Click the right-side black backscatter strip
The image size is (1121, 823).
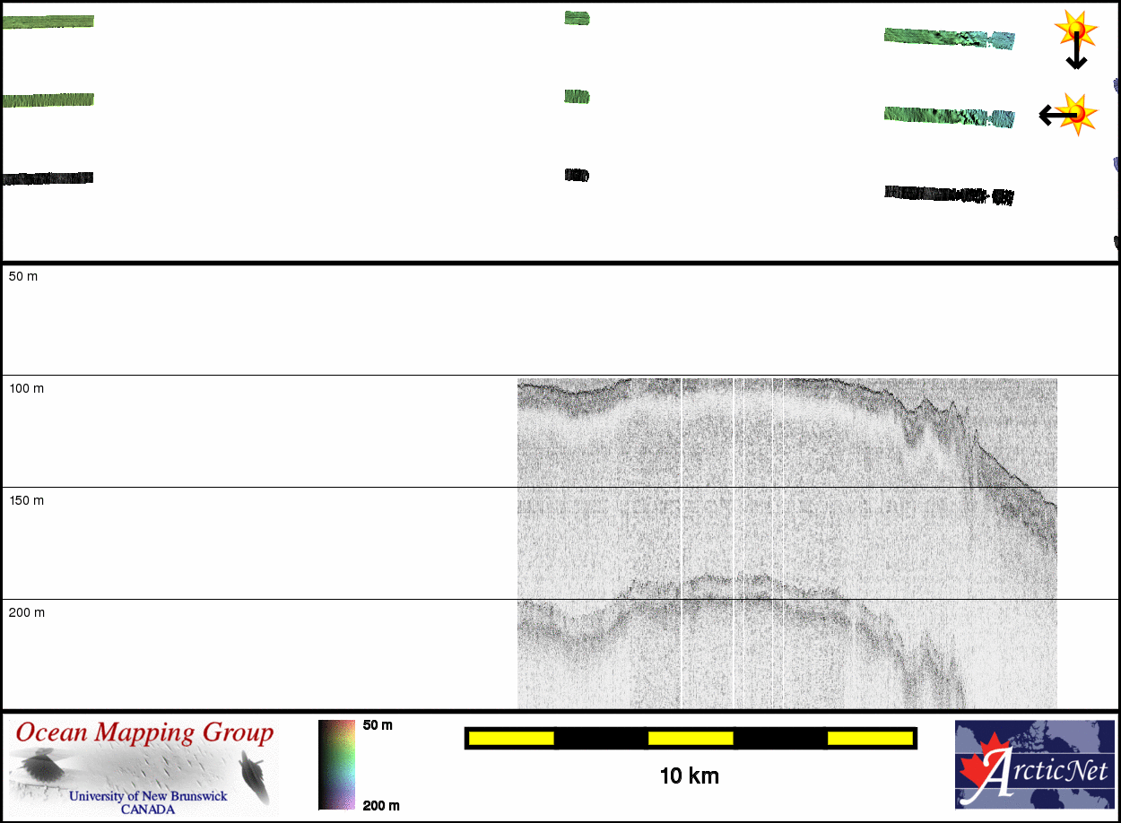[x=948, y=195]
